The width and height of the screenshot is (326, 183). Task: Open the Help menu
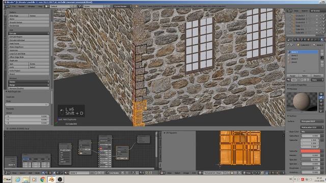(40, 7)
